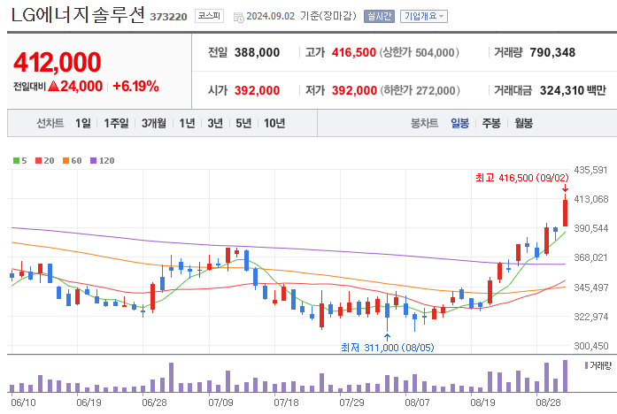Click the orange 60-day moving average swatch
617x414 pixels.
point(66,160)
